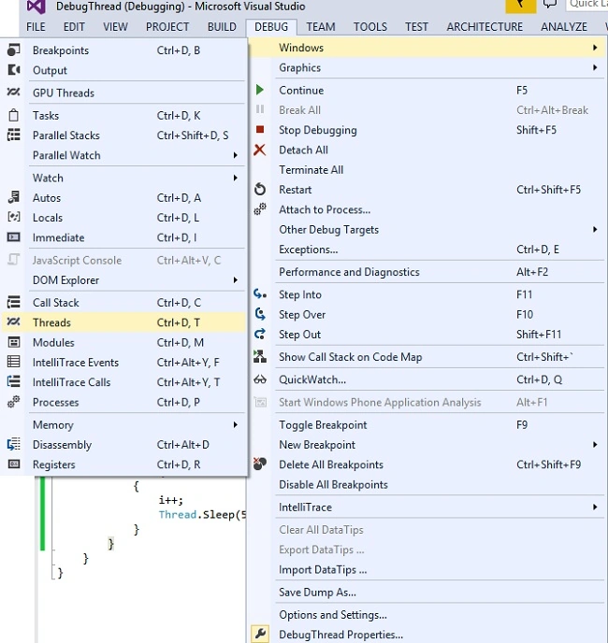Open the FILE menu

point(36,27)
